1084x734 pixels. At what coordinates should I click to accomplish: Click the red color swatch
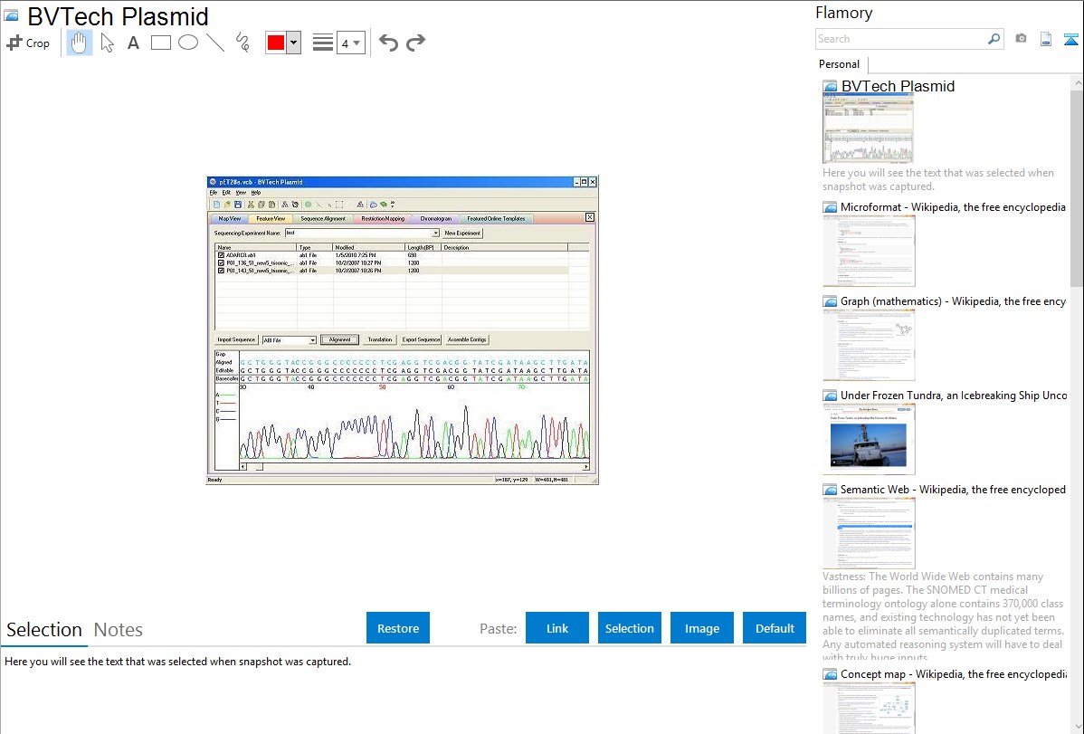276,43
